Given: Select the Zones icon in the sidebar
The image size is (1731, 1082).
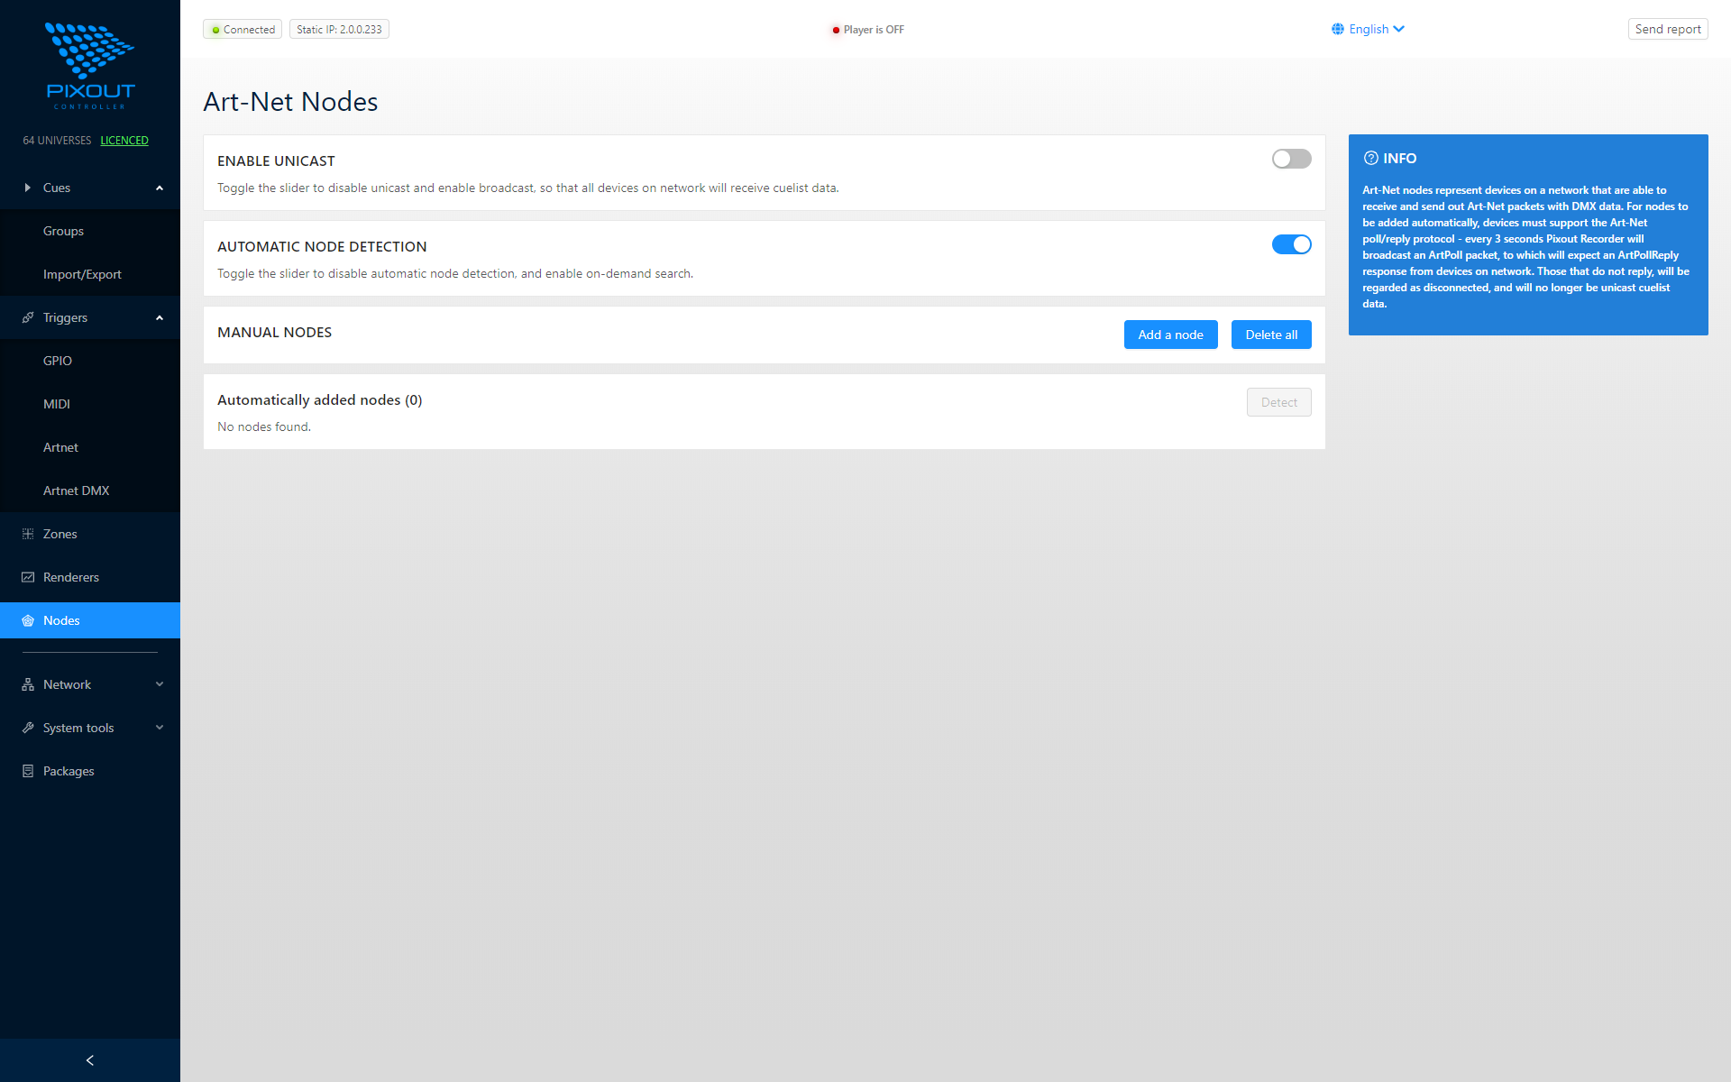Looking at the screenshot, I should click(x=26, y=534).
